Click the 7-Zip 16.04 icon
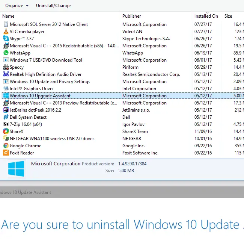Viewport: 244px width, 239px height. pyautogui.click(x=6, y=124)
